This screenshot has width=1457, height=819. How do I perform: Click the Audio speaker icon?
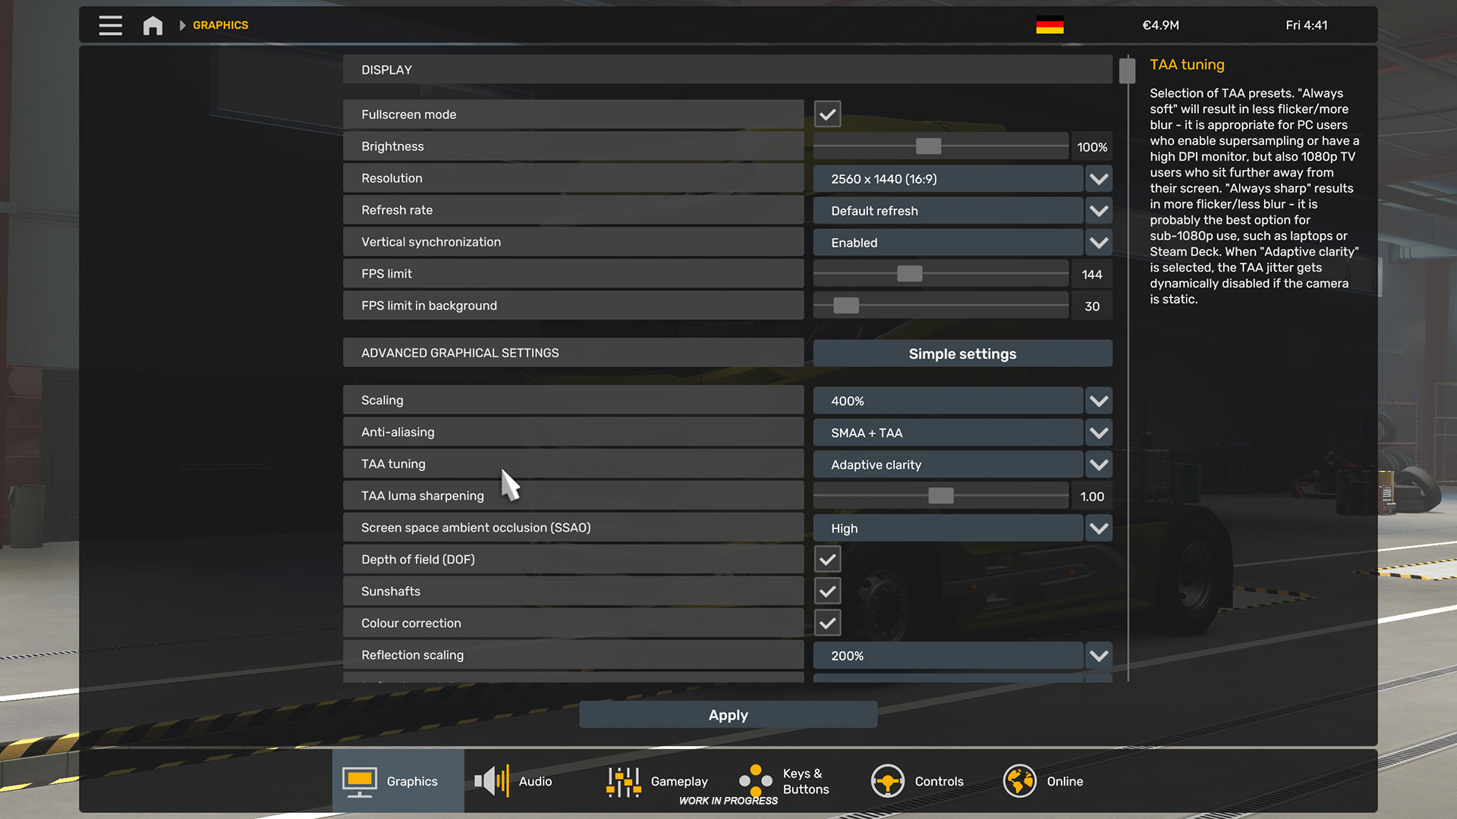(492, 781)
